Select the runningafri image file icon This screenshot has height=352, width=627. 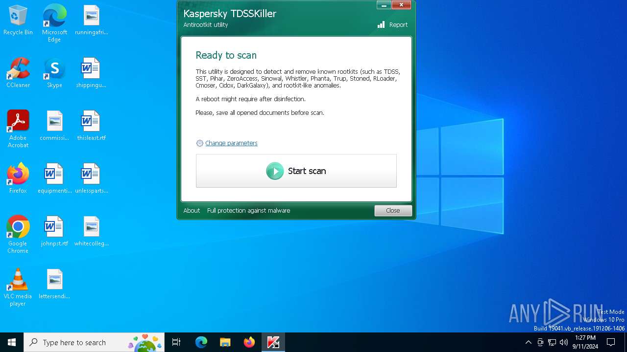point(91,21)
